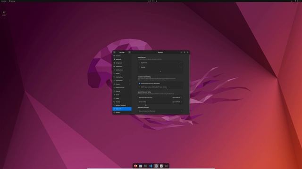Go to Appearance settings panel
This screenshot has height=169, width=302.
pos(122,67)
